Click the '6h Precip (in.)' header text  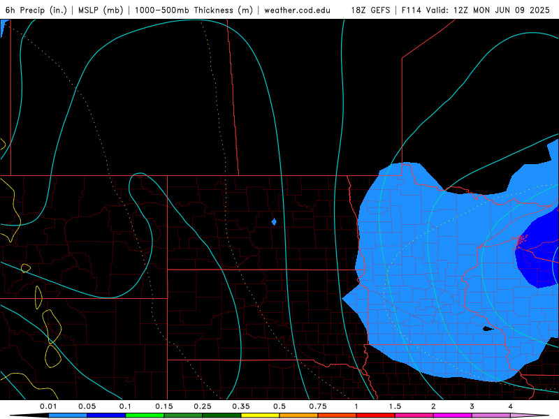coord(36,10)
